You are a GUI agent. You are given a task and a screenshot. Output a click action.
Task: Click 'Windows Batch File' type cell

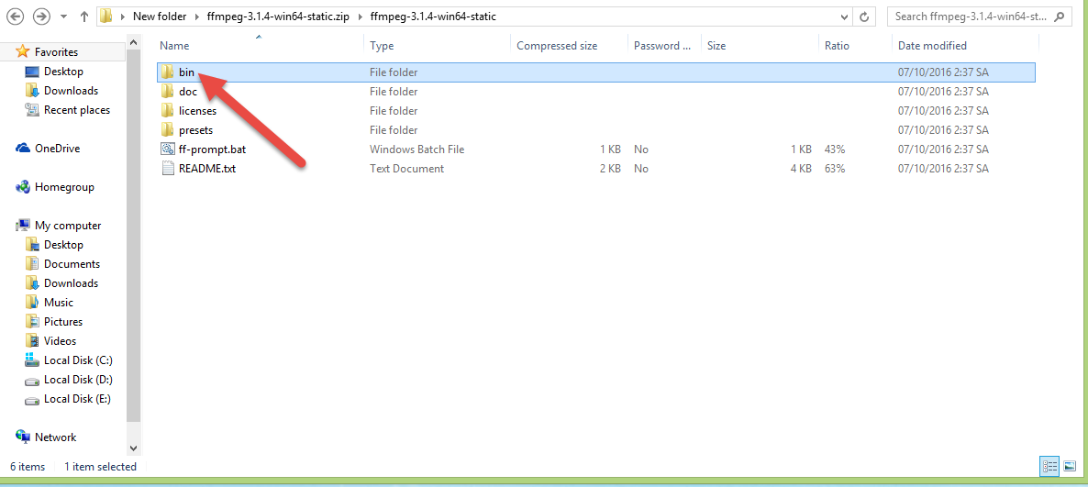pyautogui.click(x=417, y=149)
